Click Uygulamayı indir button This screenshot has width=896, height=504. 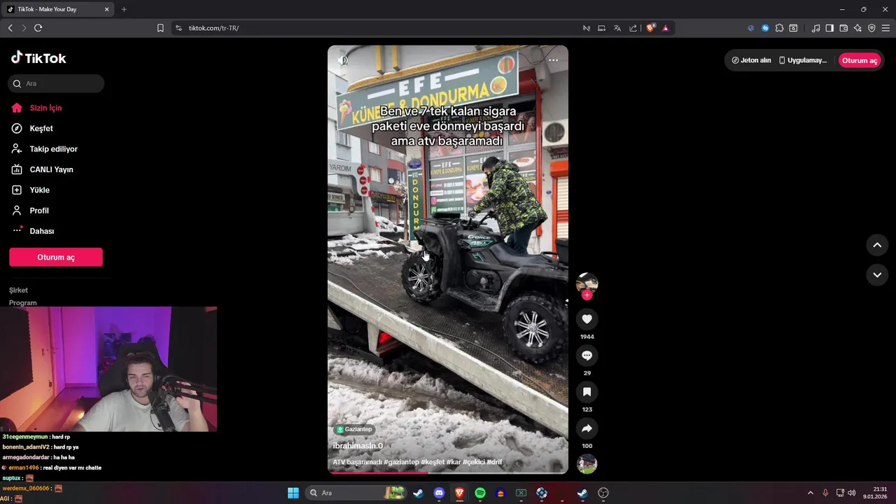click(803, 60)
